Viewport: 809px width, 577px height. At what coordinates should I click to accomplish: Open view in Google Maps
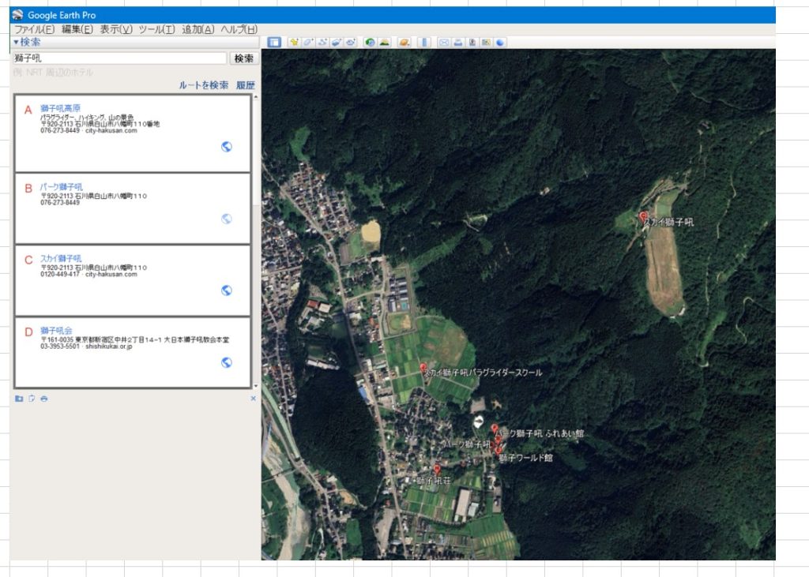(x=486, y=43)
